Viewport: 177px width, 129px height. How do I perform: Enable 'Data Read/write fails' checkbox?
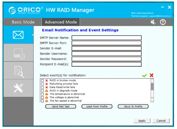[42, 87]
